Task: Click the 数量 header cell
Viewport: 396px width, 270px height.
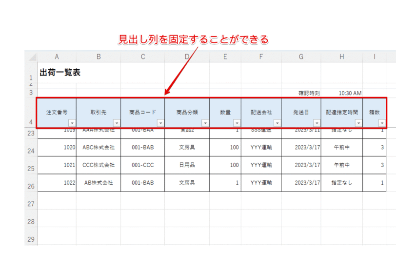Action: click(x=225, y=113)
